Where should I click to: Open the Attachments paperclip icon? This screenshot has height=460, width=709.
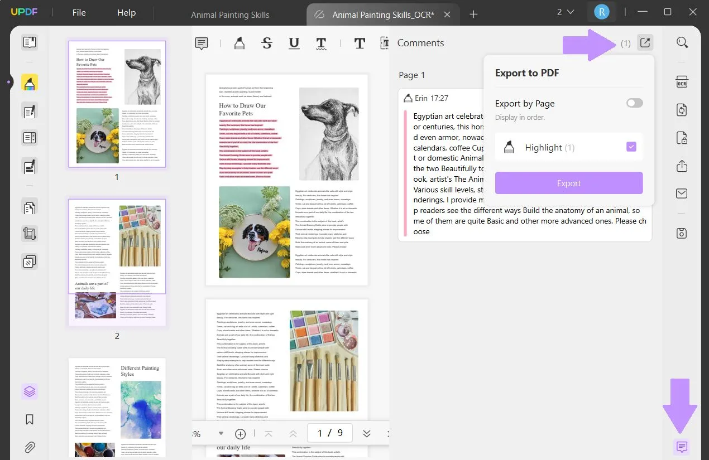tap(30, 447)
